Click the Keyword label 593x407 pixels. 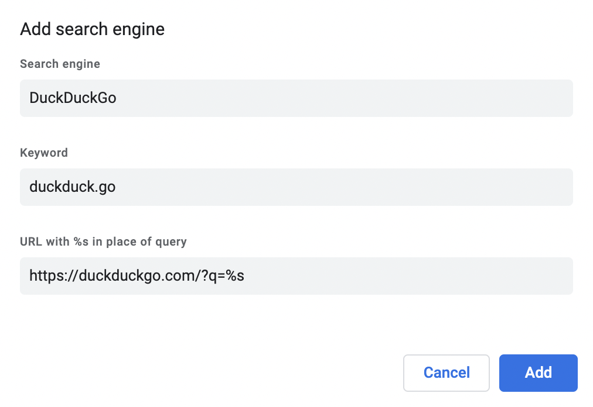coord(44,153)
